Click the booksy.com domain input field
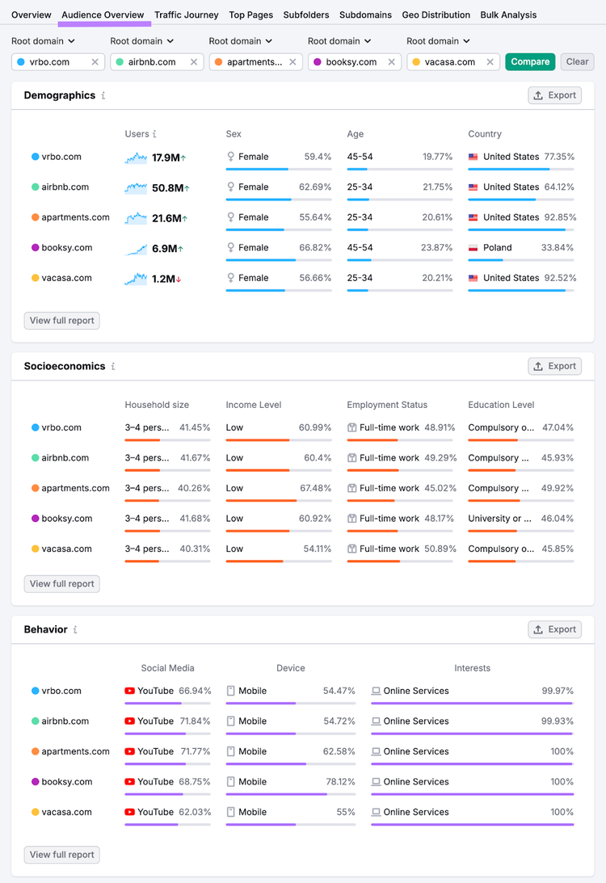This screenshot has height=883, width=606. point(355,62)
